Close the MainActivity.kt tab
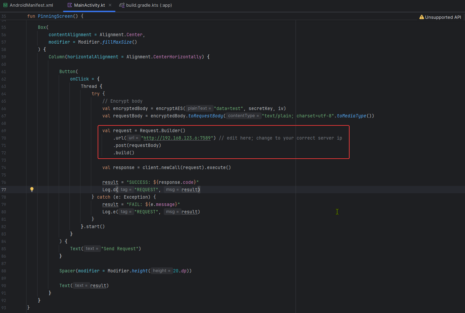Screen dimensions: 465x313 tap(110, 5)
